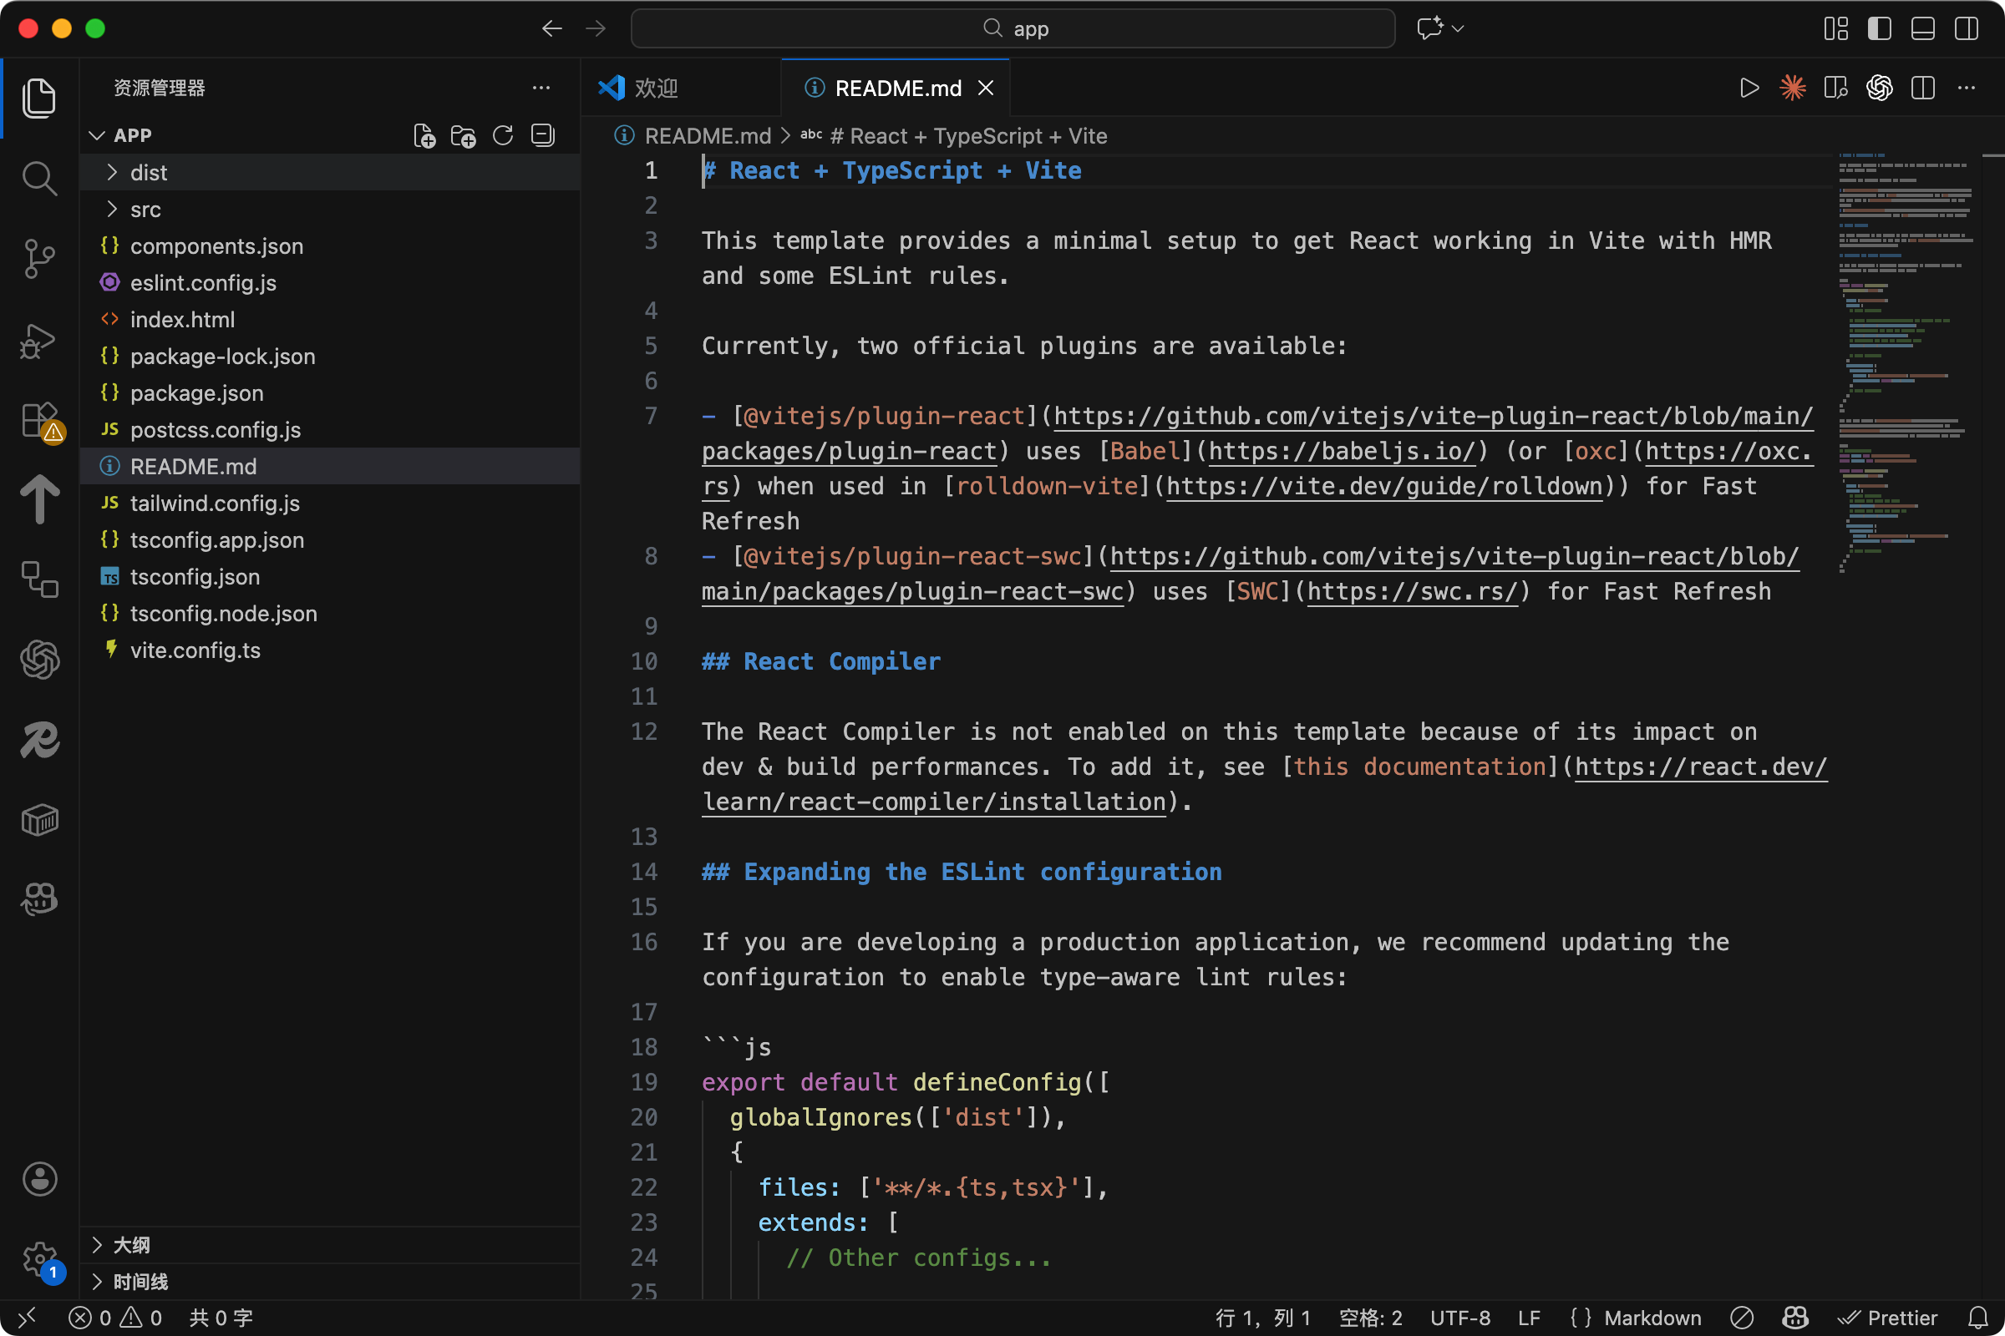Click the New File icon in explorer
Image resolution: width=2005 pixels, height=1336 pixels.
(424, 136)
